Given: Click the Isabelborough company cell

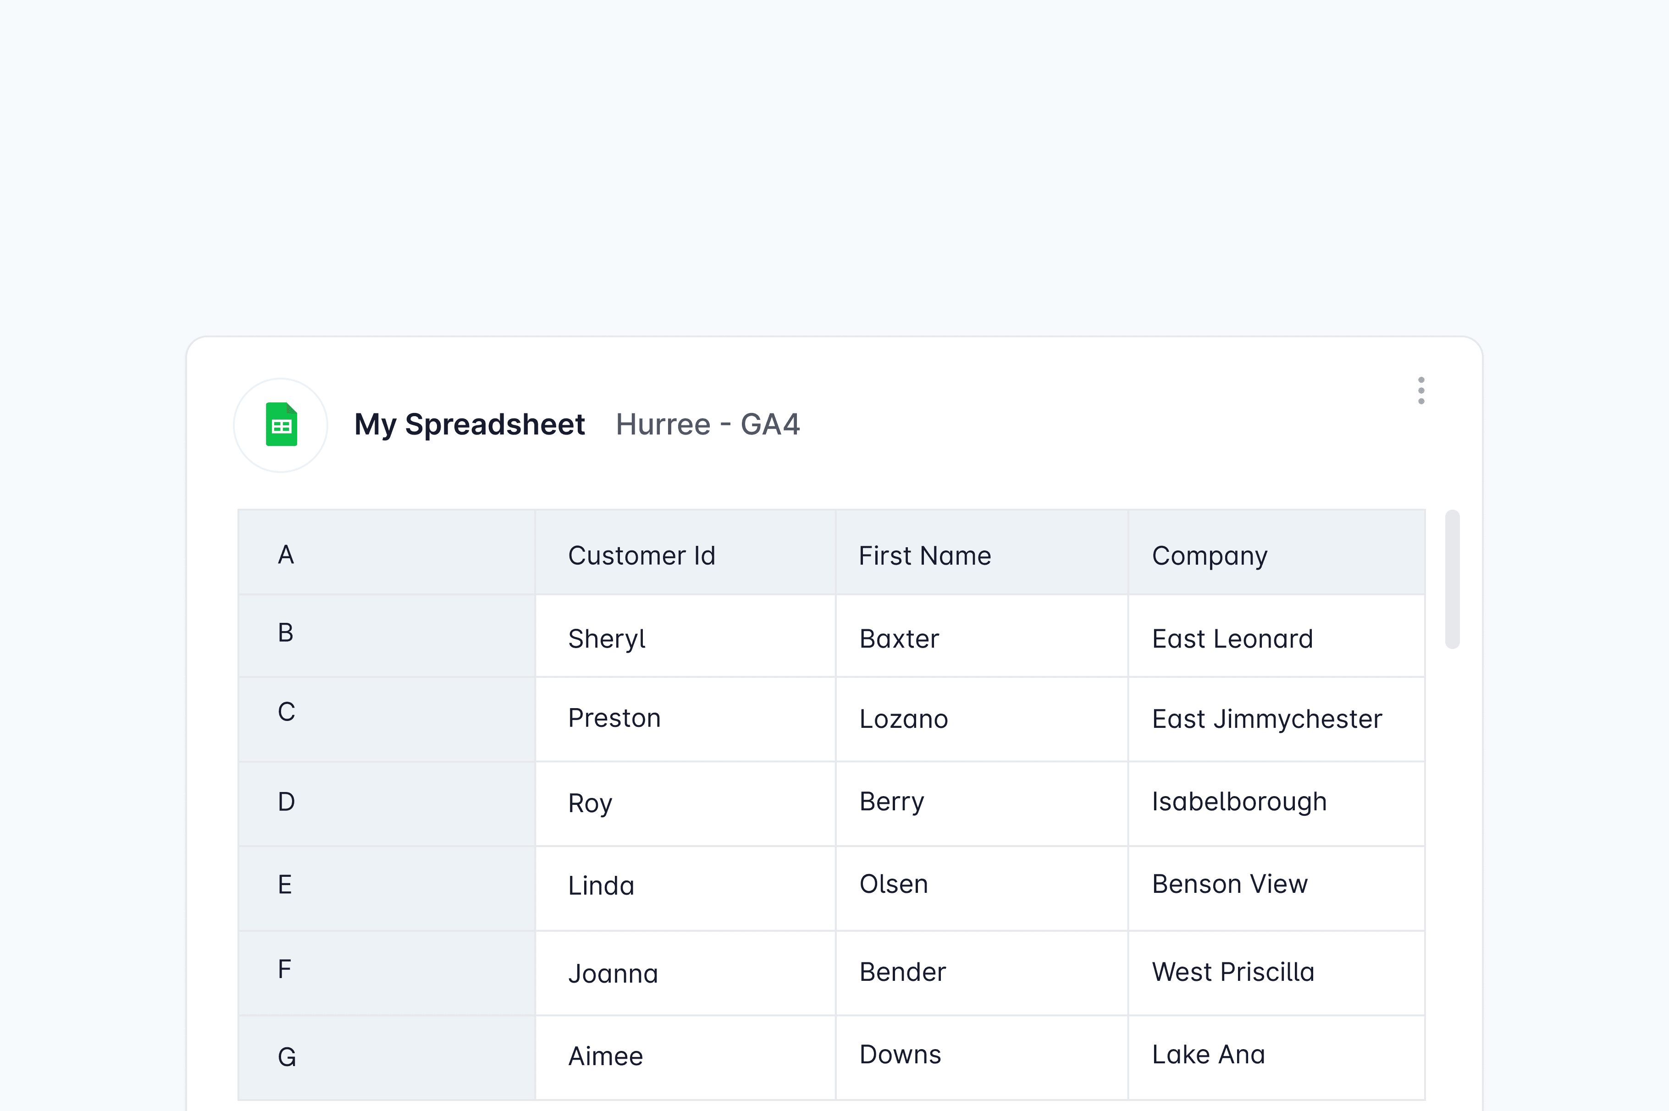Looking at the screenshot, I should [1239, 802].
